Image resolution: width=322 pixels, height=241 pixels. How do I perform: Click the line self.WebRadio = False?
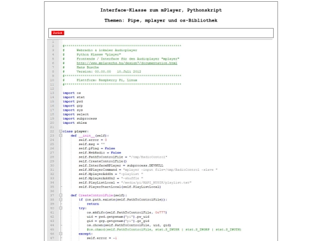(100, 153)
